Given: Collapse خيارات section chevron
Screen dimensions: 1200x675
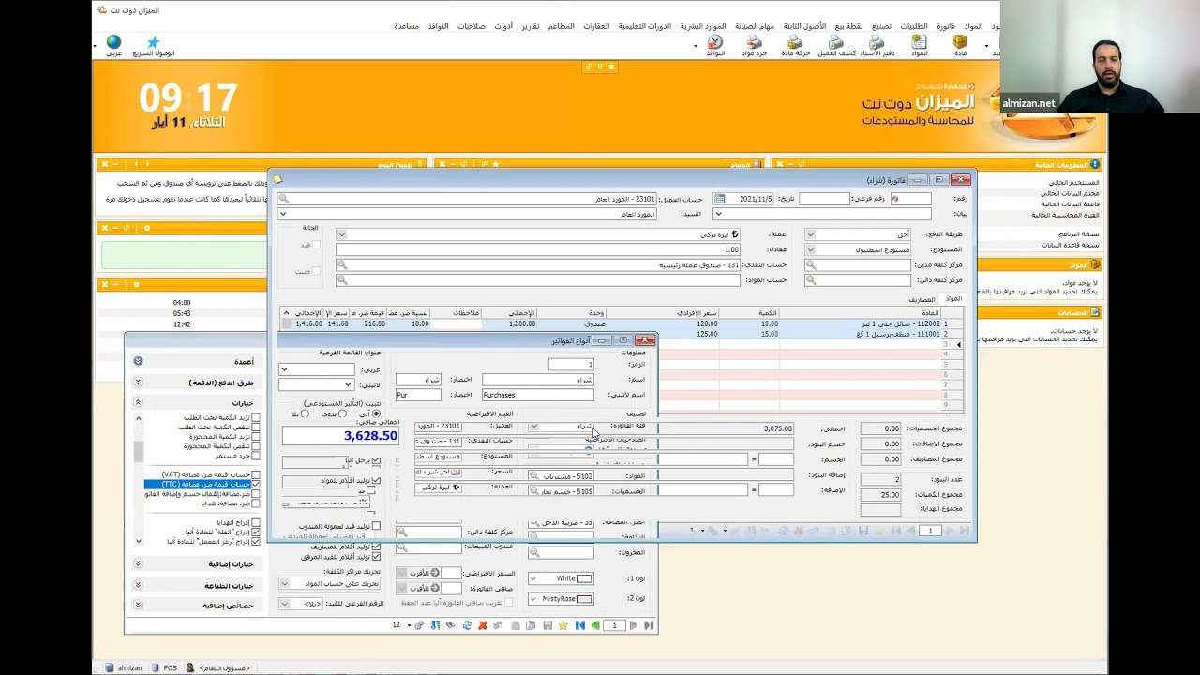Looking at the screenshot, I should tap(138, 403).
